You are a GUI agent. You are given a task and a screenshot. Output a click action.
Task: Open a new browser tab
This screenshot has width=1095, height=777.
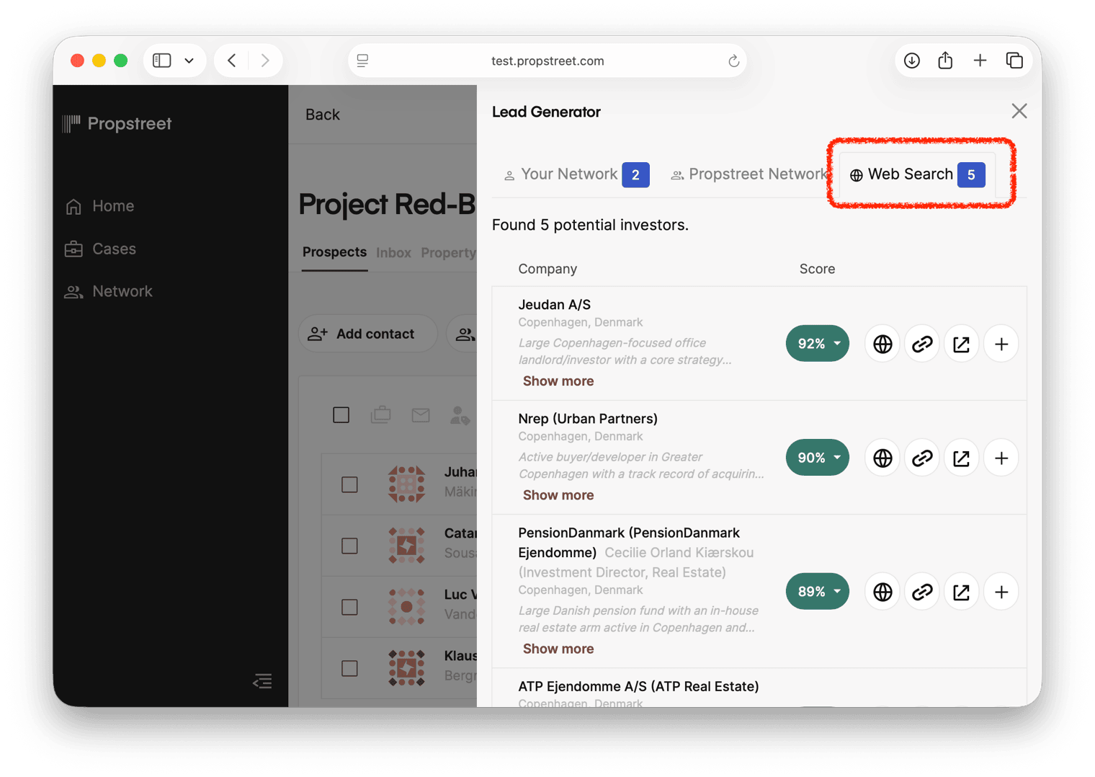pos(980,61)
